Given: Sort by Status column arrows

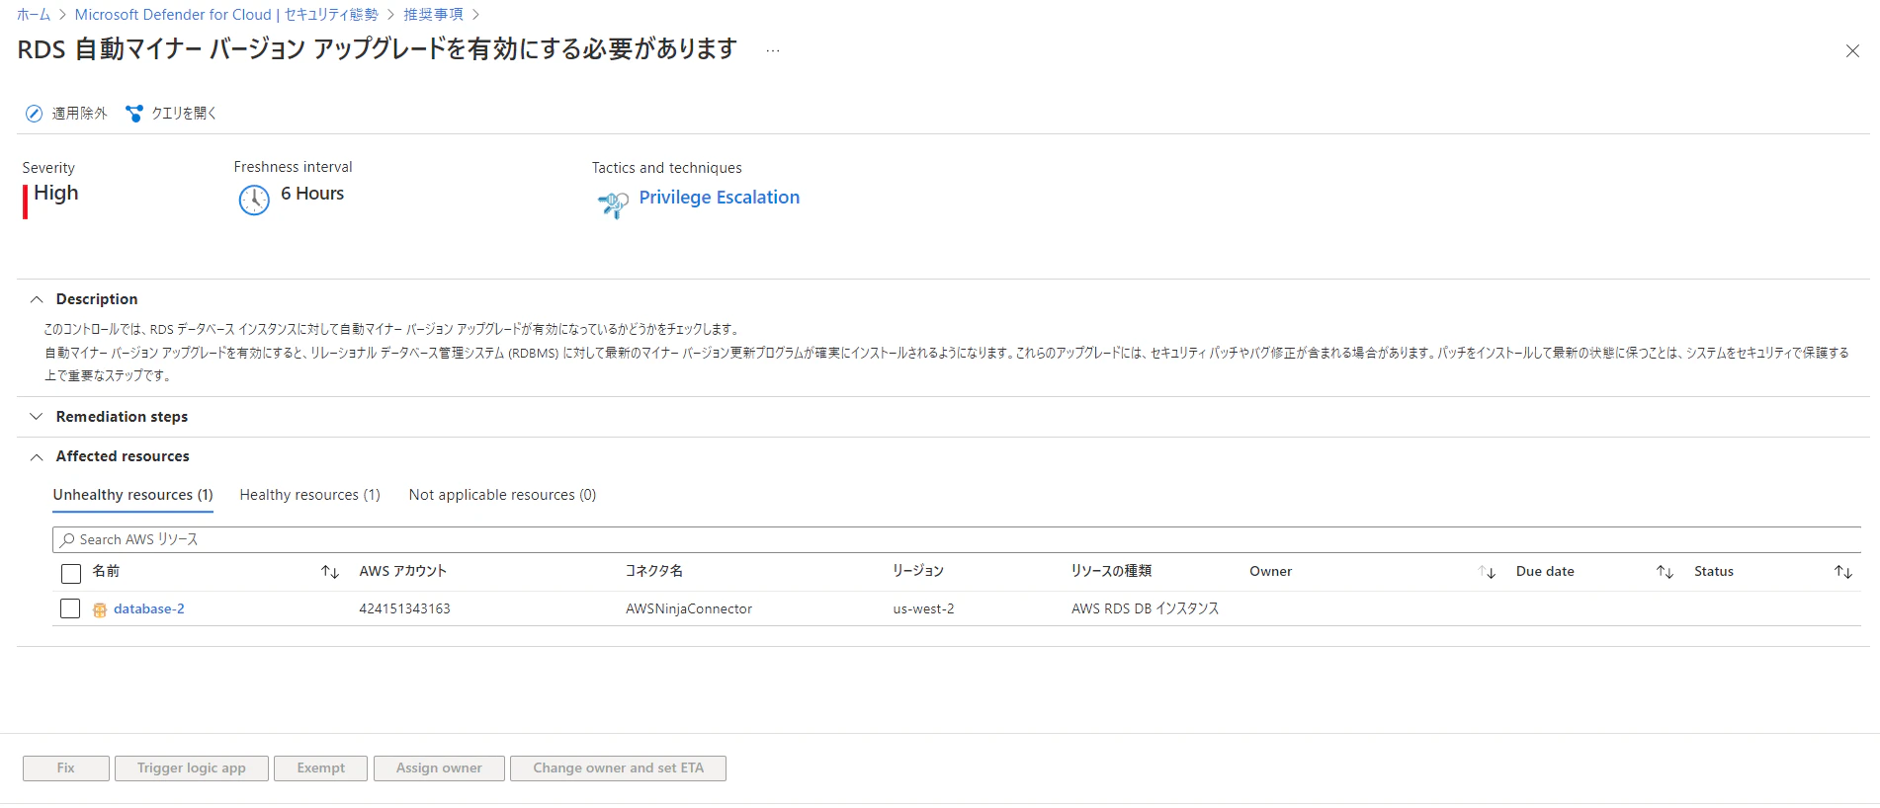Looking at the screenshot, I should [1843, 572].
